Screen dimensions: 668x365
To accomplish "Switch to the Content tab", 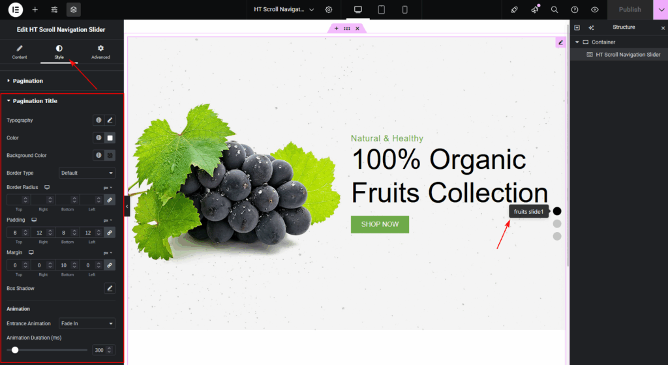I will [20, 52].
